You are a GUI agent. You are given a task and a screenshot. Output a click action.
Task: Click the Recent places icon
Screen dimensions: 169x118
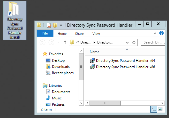[x=48, y=73]
